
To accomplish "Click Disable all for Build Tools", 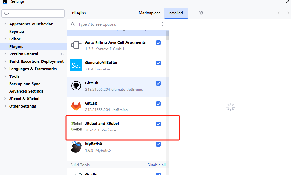I will tap(156, 165).
